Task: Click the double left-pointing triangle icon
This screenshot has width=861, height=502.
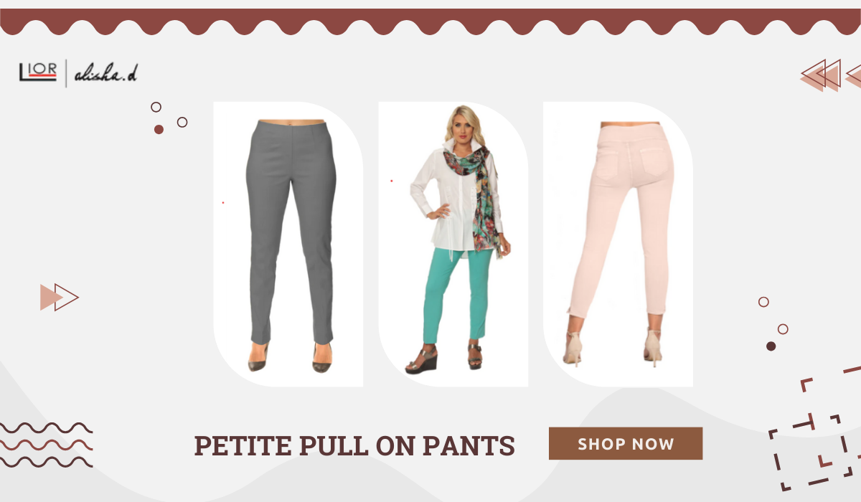Action: tap(831, 75)
